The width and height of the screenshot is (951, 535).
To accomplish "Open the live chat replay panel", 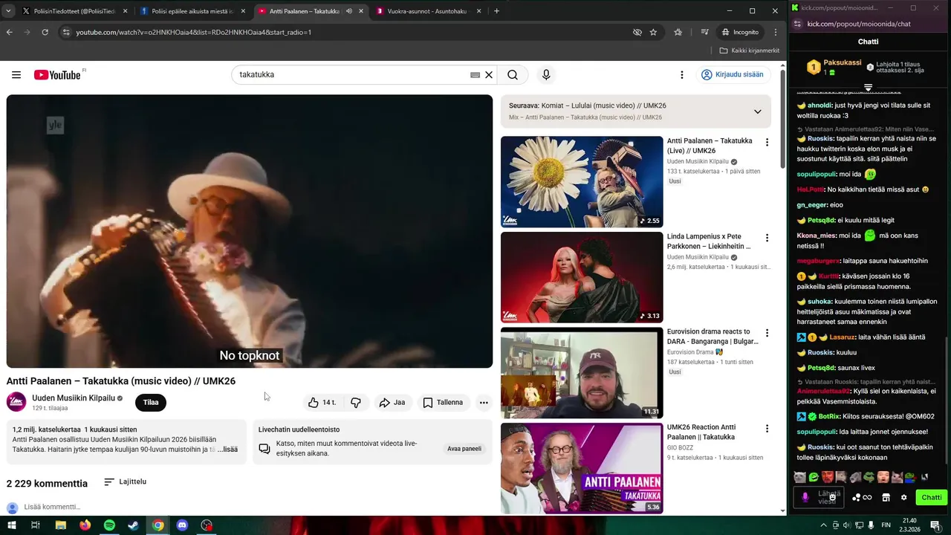I will tap(464, 449).
